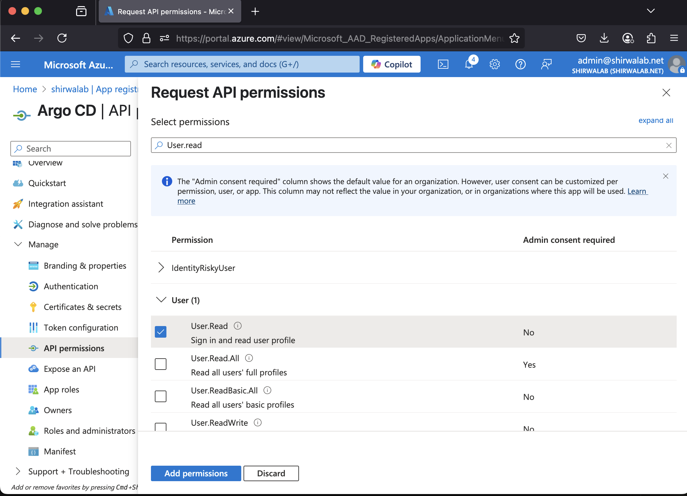Image resolution: width=687 pixels, height=496 pixels.
Task: Click info icon beside User.ReadWrite
Action: point(258,422)
